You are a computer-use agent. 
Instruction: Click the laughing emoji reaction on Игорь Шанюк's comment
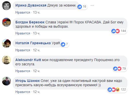(x=118, y=89)
